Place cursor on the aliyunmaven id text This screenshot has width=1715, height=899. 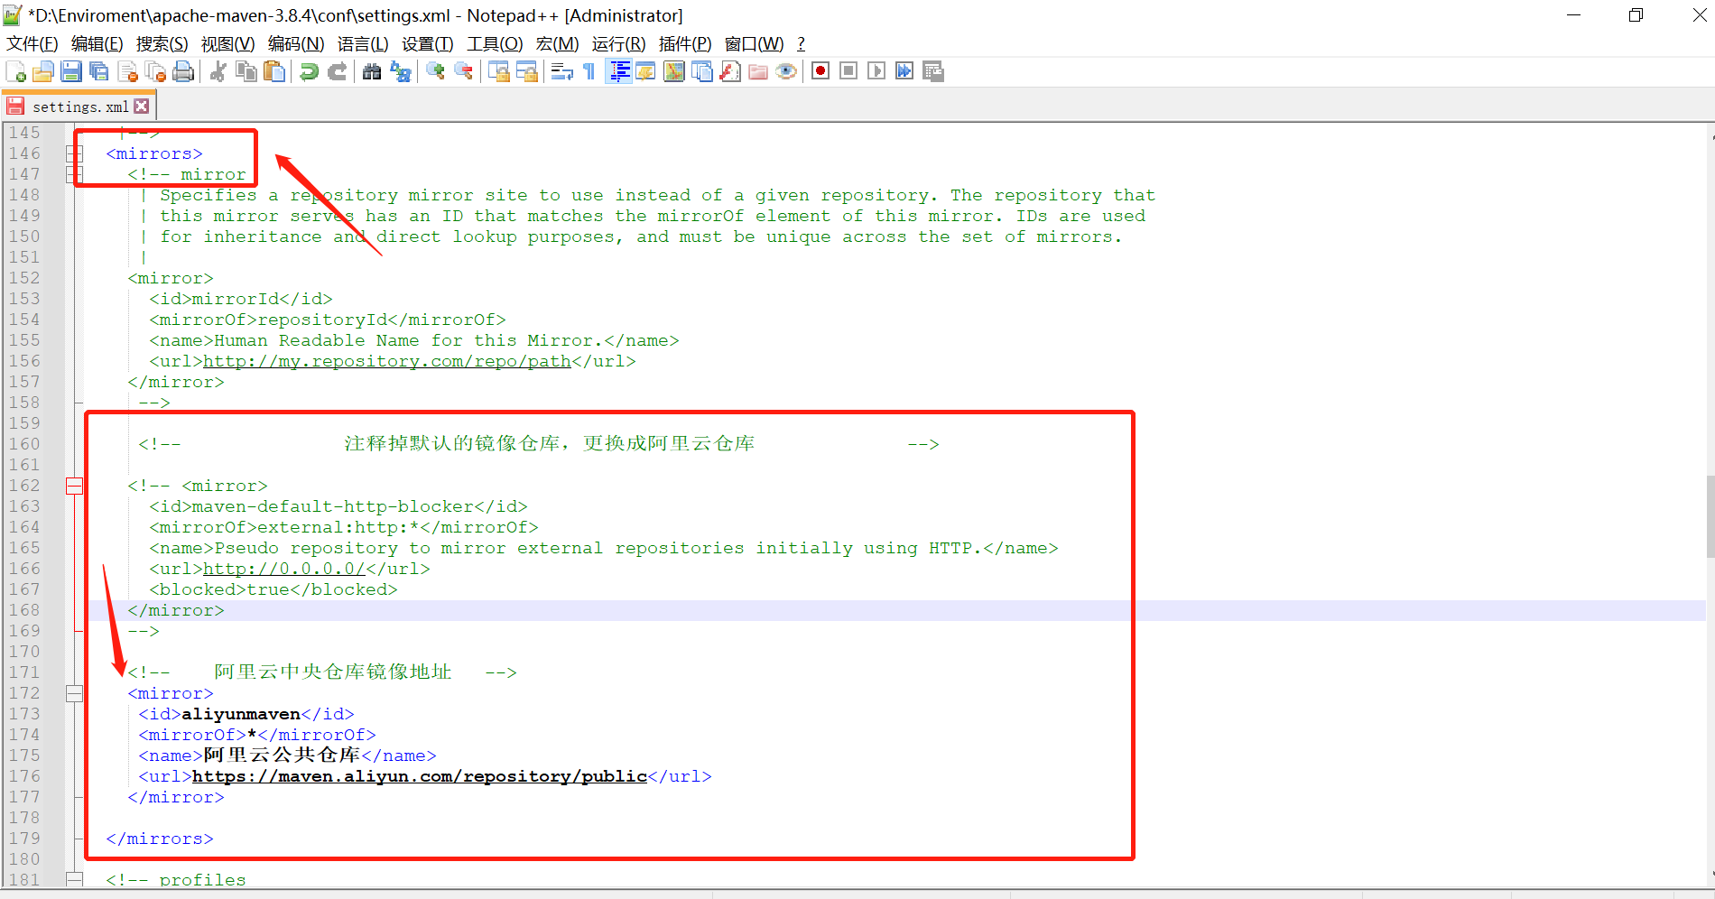click(x=241, y=714)
